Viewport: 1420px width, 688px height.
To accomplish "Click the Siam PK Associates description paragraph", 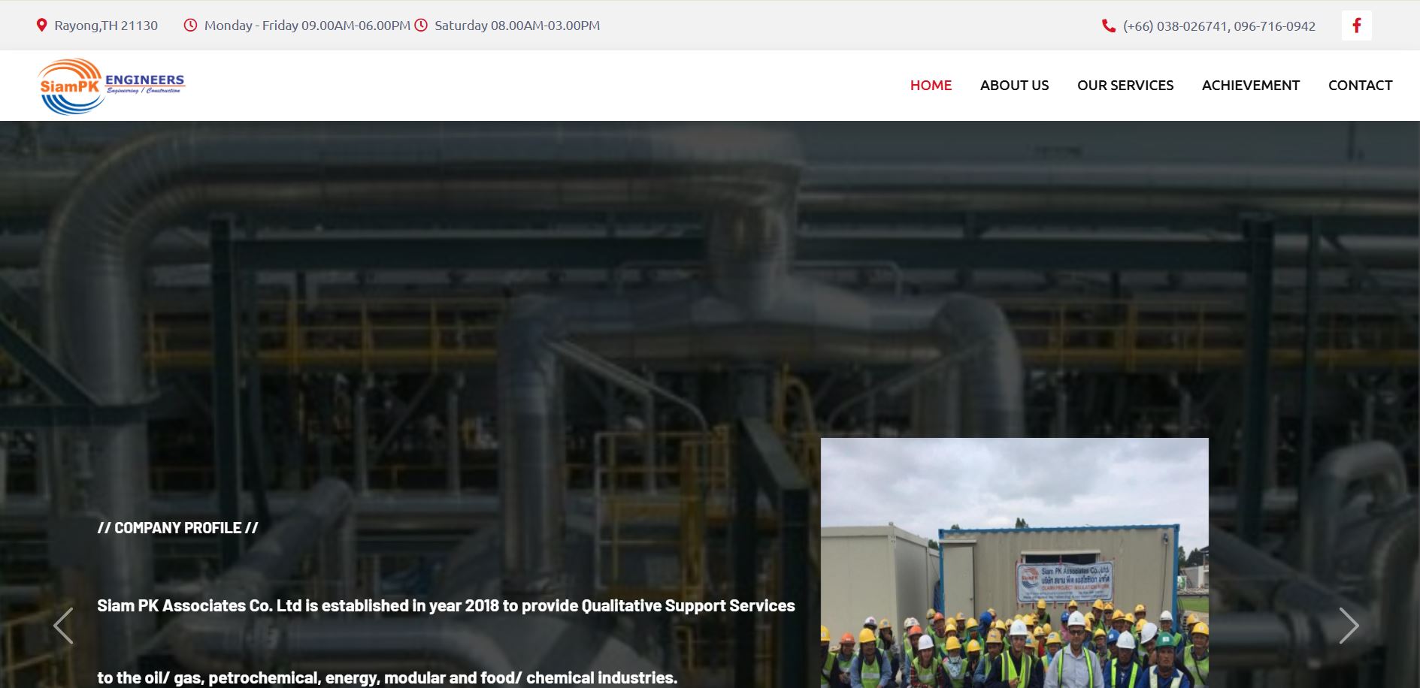I will point(446,605).
